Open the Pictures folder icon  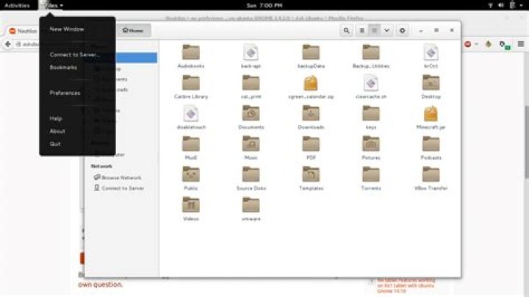tap(371, 148)
